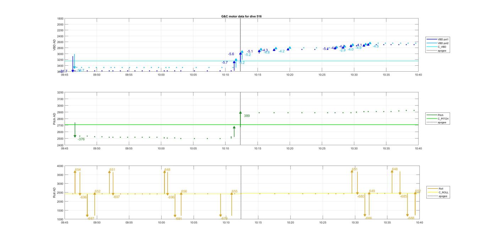Click the '-4.8' VBD data label
Screen dimensions: 497x246
pos(266,53)
